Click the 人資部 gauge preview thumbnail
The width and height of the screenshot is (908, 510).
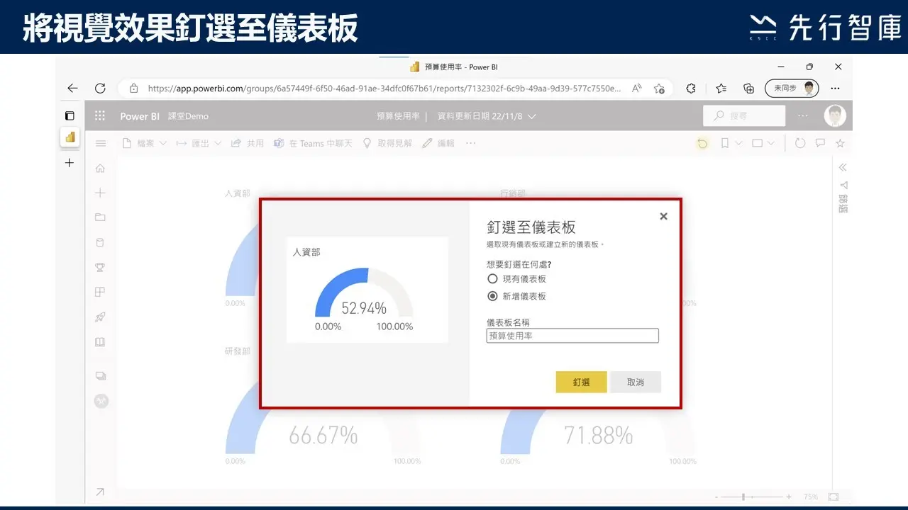click(367, 290)
